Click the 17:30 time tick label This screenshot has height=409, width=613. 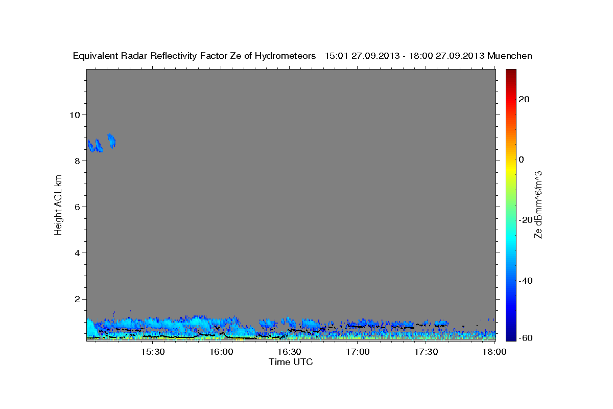[x=426, y=352]
